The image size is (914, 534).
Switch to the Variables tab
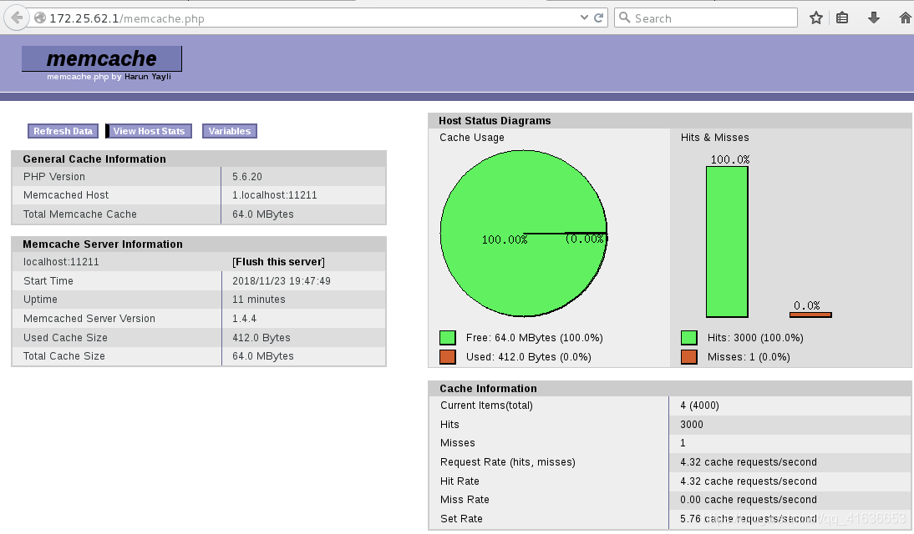(x=230, y=131)
